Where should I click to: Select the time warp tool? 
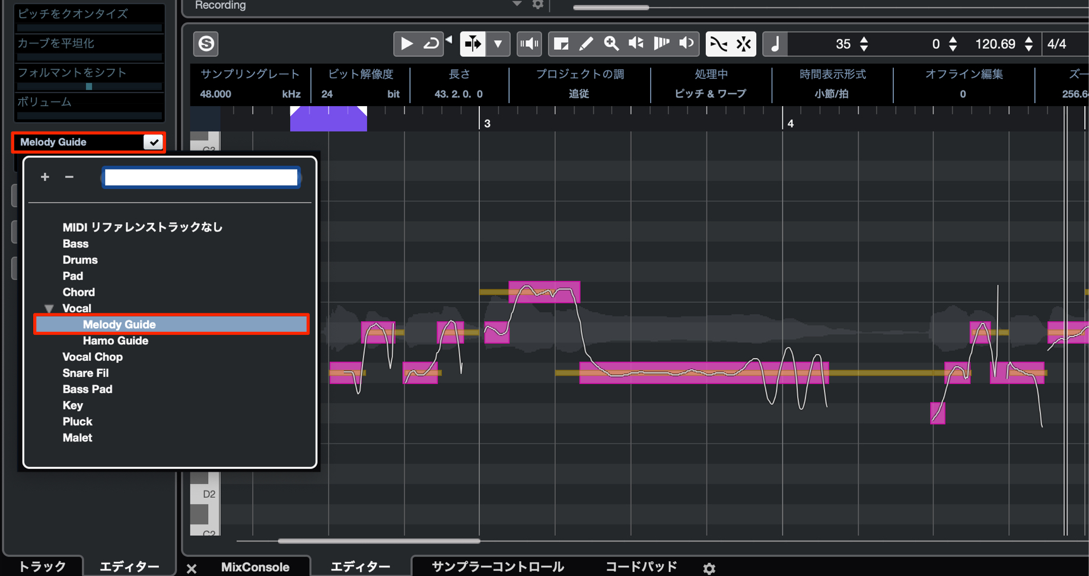[x=661, y=43]
